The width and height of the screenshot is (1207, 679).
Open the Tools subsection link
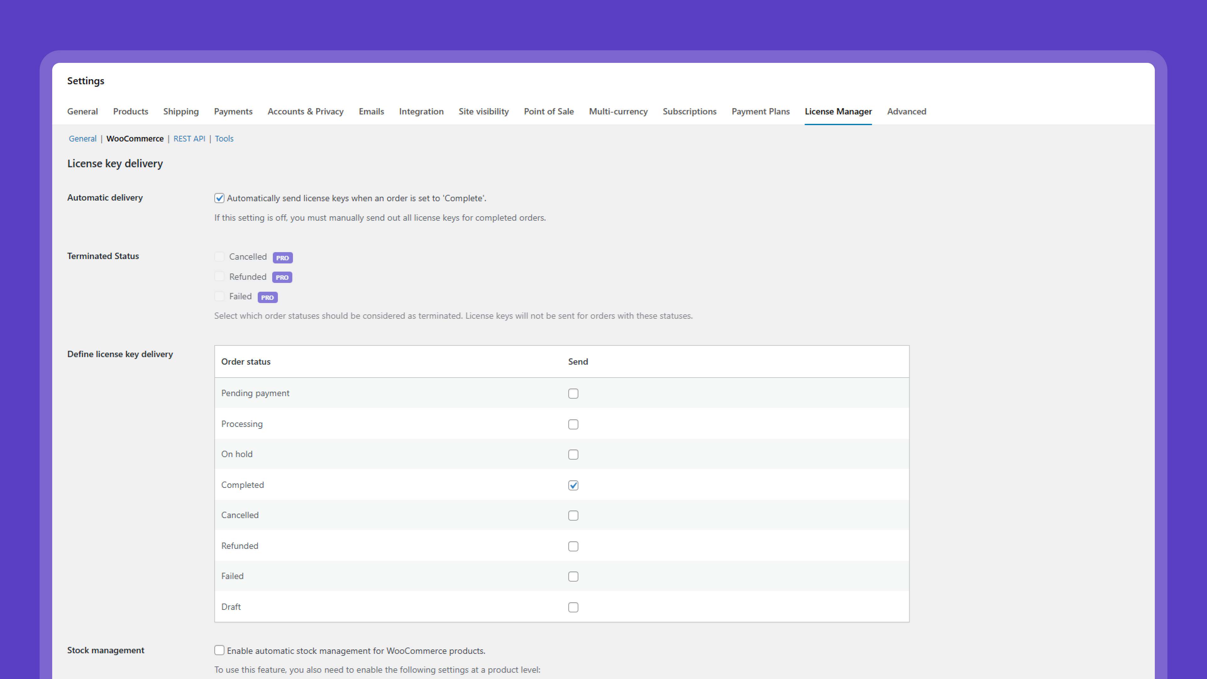224,139
